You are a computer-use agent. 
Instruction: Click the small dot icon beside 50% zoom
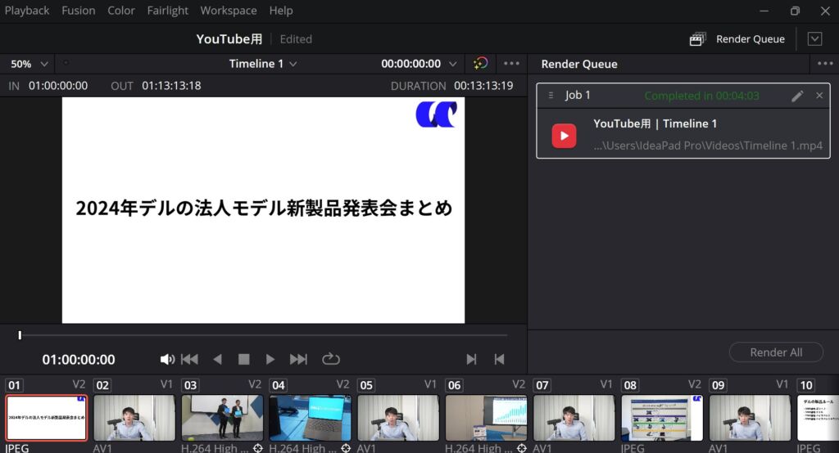(x=66, y=62)
